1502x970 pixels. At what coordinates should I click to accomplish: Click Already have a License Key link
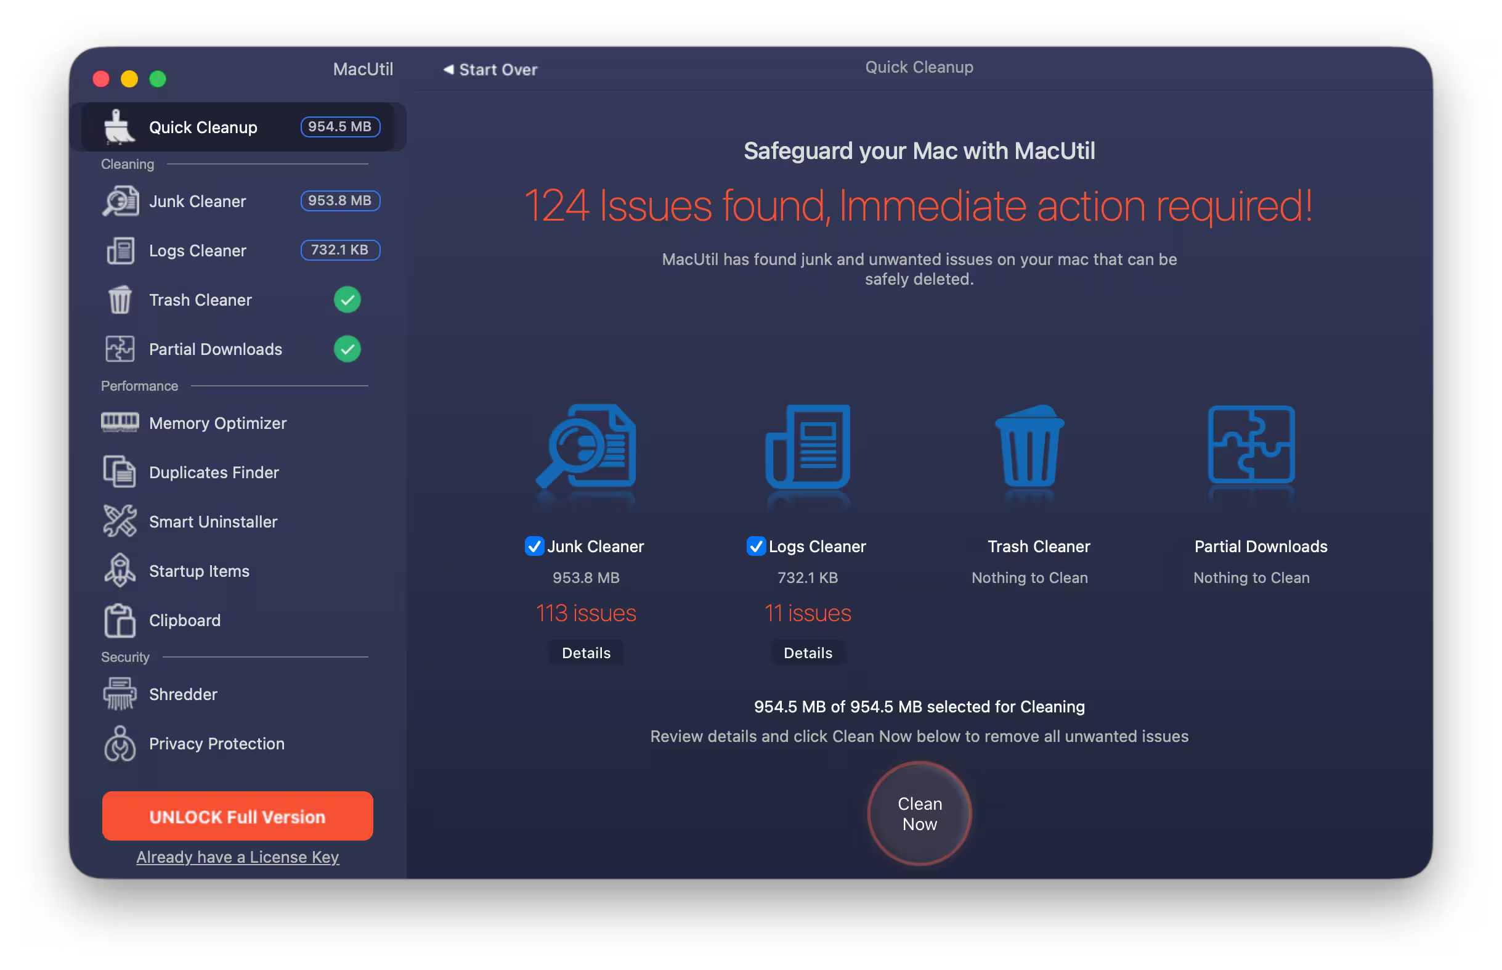point(237,857)
